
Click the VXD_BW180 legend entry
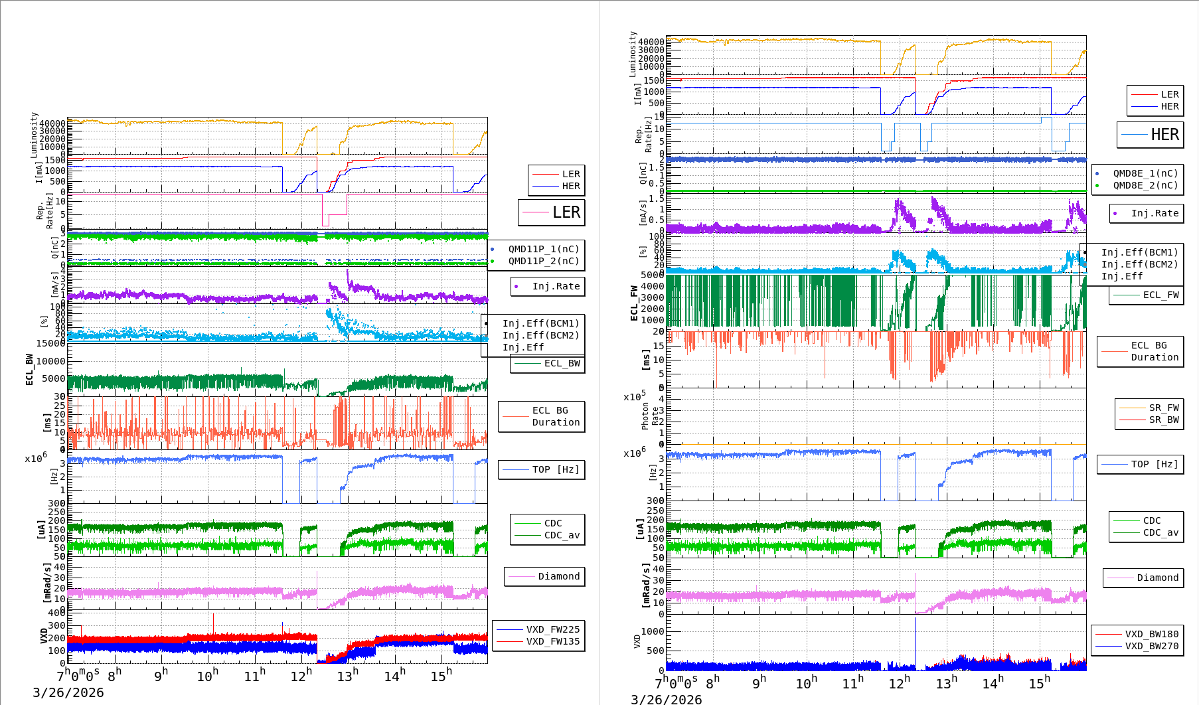click(1151, 635)
